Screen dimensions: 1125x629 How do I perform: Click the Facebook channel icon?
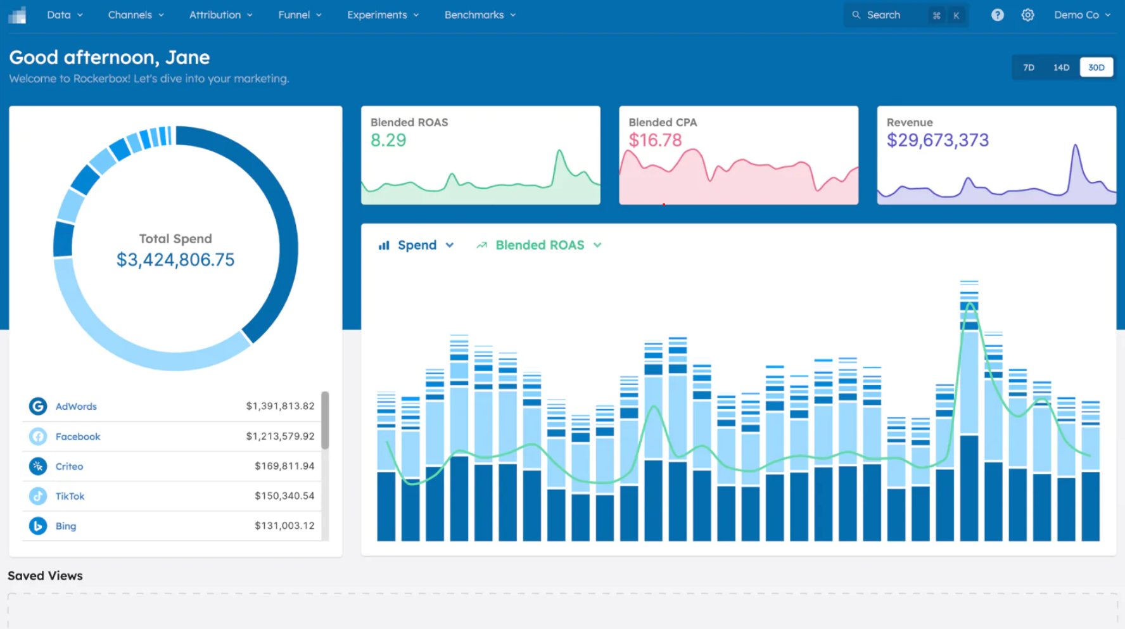point(38,436)
